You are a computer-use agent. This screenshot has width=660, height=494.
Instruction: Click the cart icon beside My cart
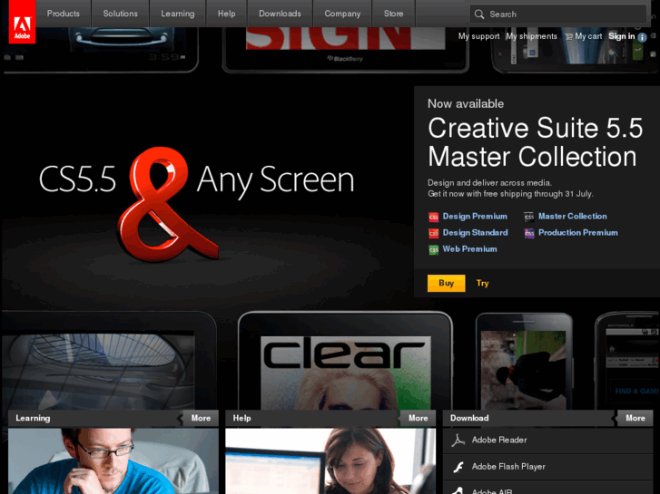(x=568, y=37)
